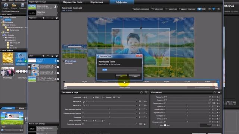Viewport: 239px width, 134px height.
Task: Click the Открыть (Open) show folder icon
Action: pyautogui.click(x=14, y=5)
